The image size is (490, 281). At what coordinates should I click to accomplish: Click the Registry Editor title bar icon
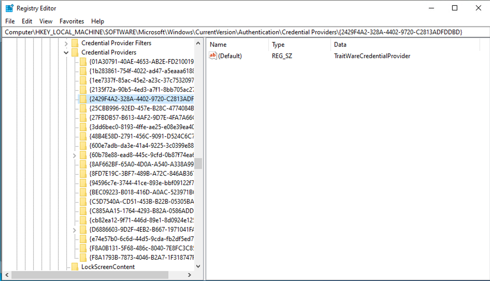tap(9, 8)
